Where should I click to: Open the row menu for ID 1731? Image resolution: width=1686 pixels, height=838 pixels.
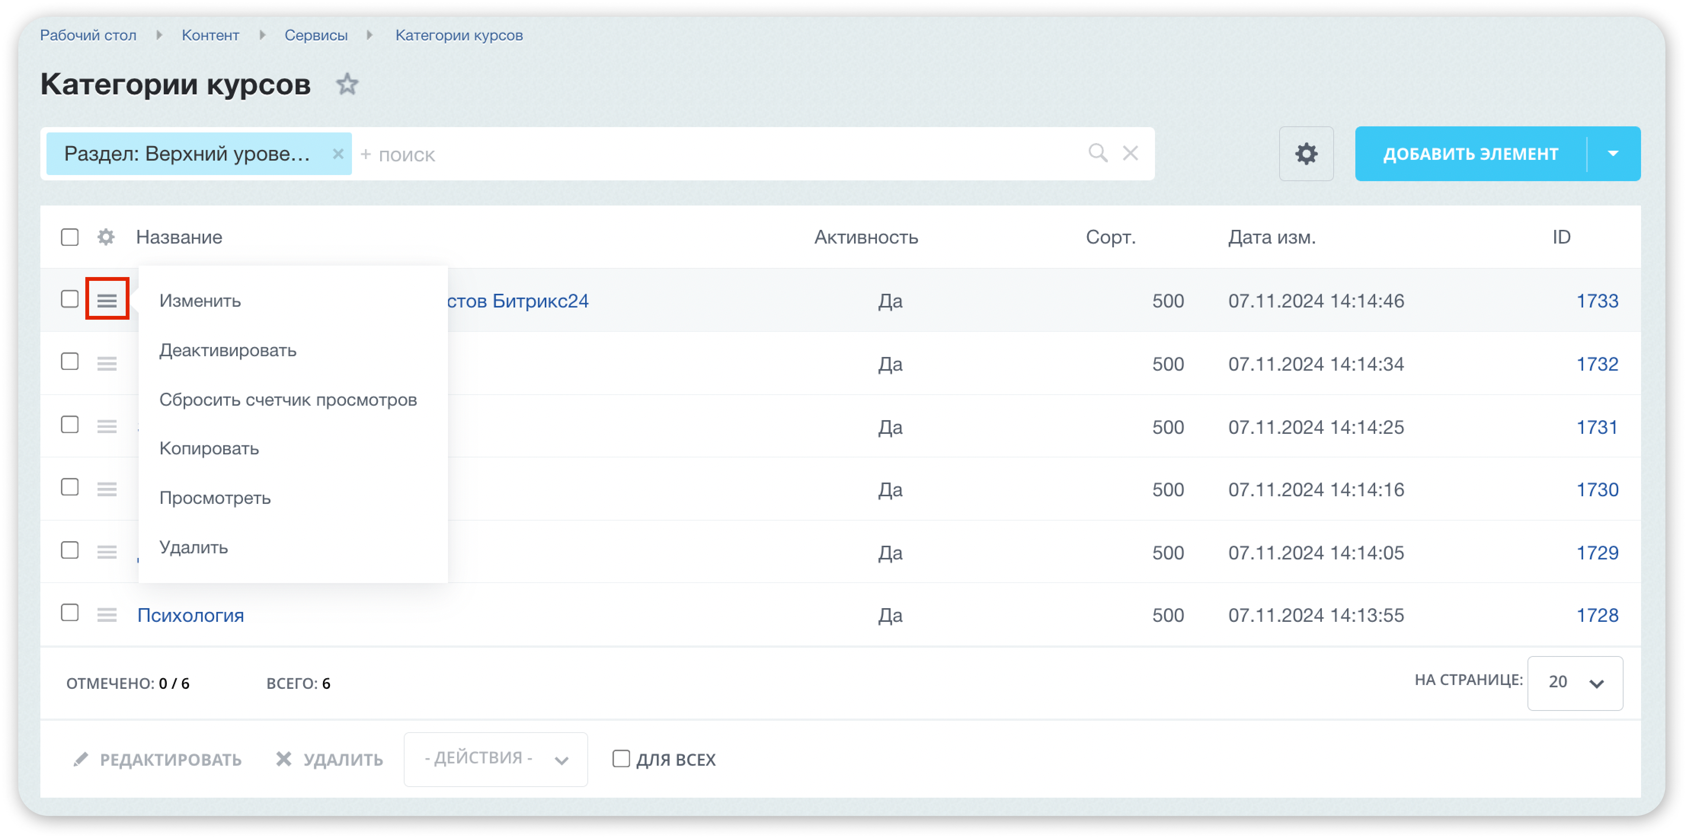[x=107, y=427]
